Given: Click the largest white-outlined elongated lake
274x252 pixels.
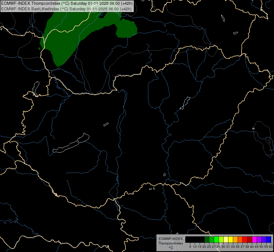Looking at the screenshot, I should point(71,143).
